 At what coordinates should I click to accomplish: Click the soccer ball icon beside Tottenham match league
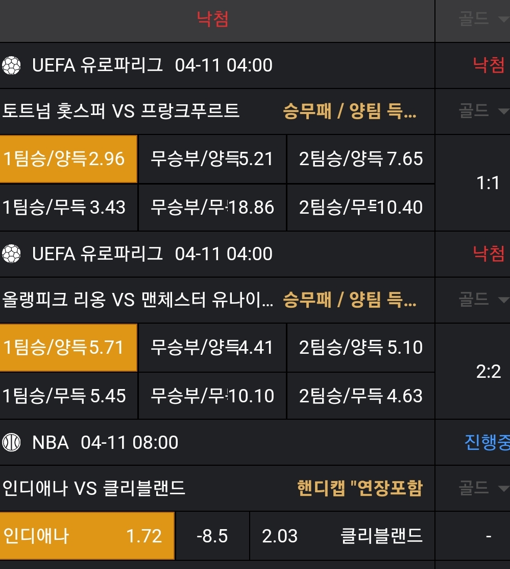11,65
